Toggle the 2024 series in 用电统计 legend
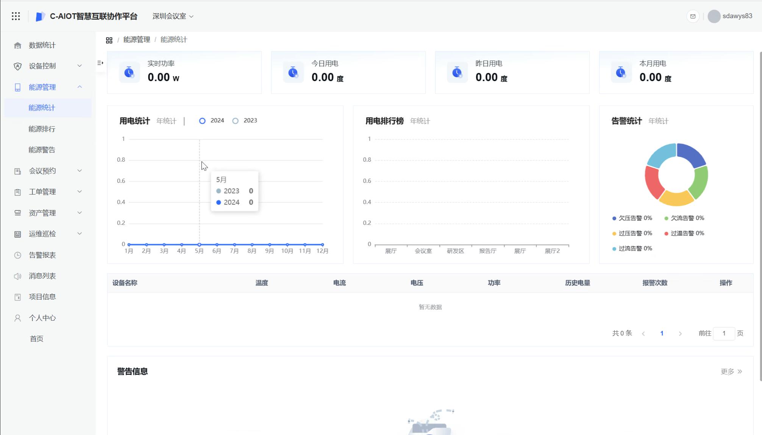This screenshot has width=762, height=435. click(212, 121)
